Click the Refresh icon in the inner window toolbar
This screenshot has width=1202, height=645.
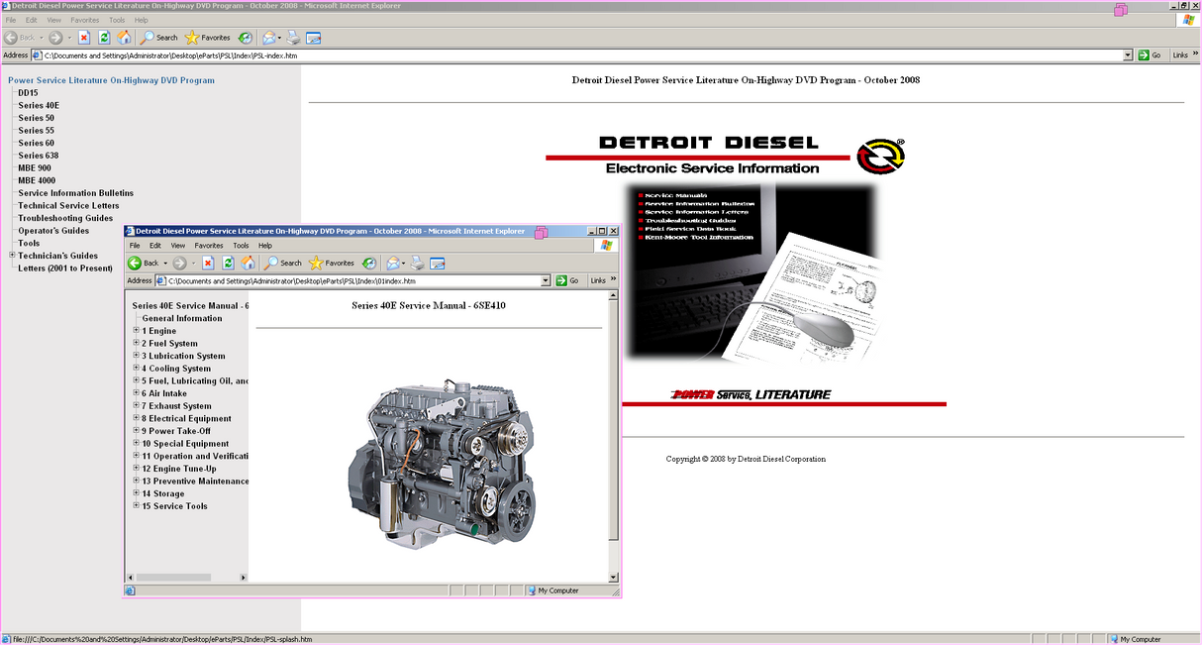click(230, 263)
